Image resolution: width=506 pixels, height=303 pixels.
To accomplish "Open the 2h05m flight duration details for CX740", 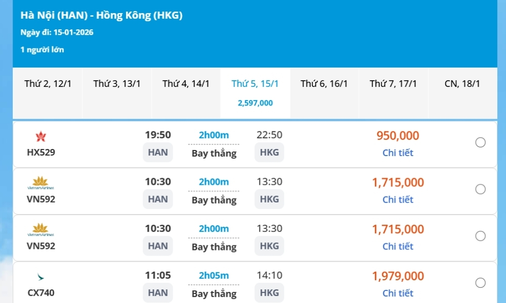I will (x=213, y=275).
